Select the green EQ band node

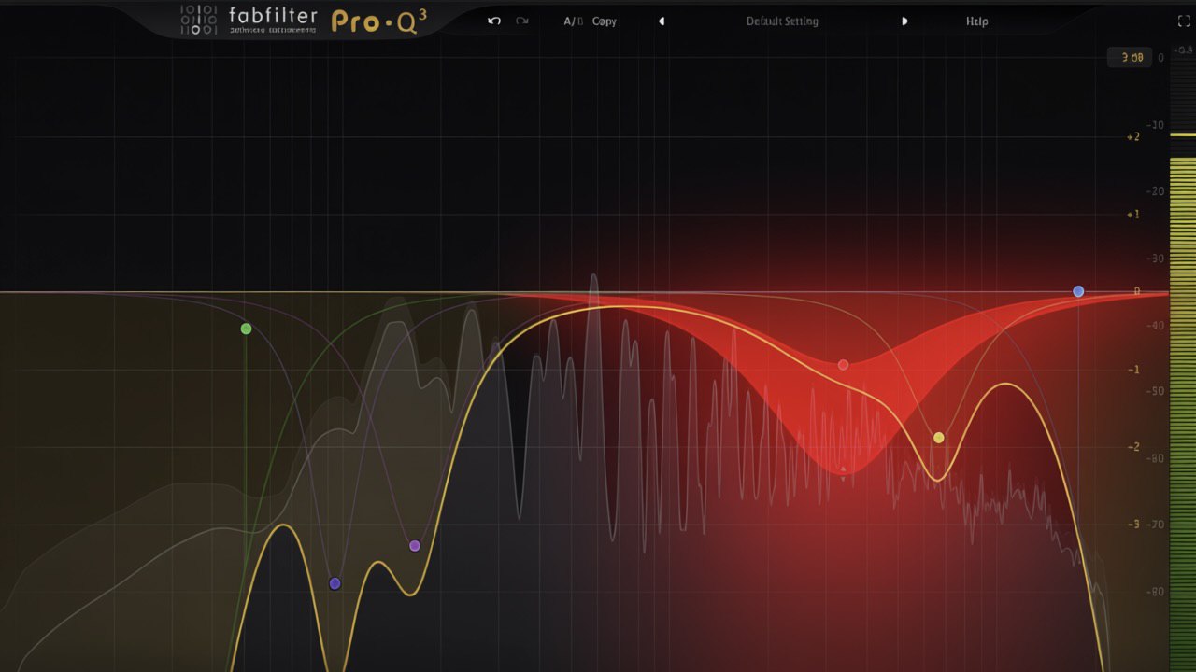[x=246, y=329]
